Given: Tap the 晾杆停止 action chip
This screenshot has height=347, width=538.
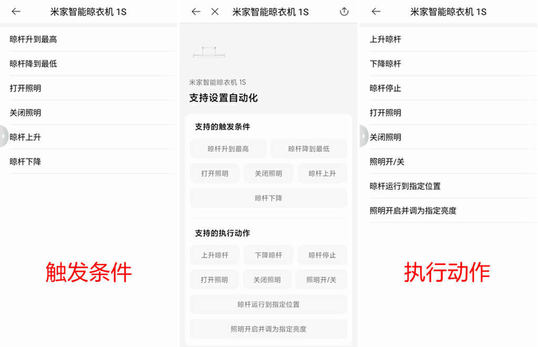Looking at the screenshot, I should (x=322, y=255).
